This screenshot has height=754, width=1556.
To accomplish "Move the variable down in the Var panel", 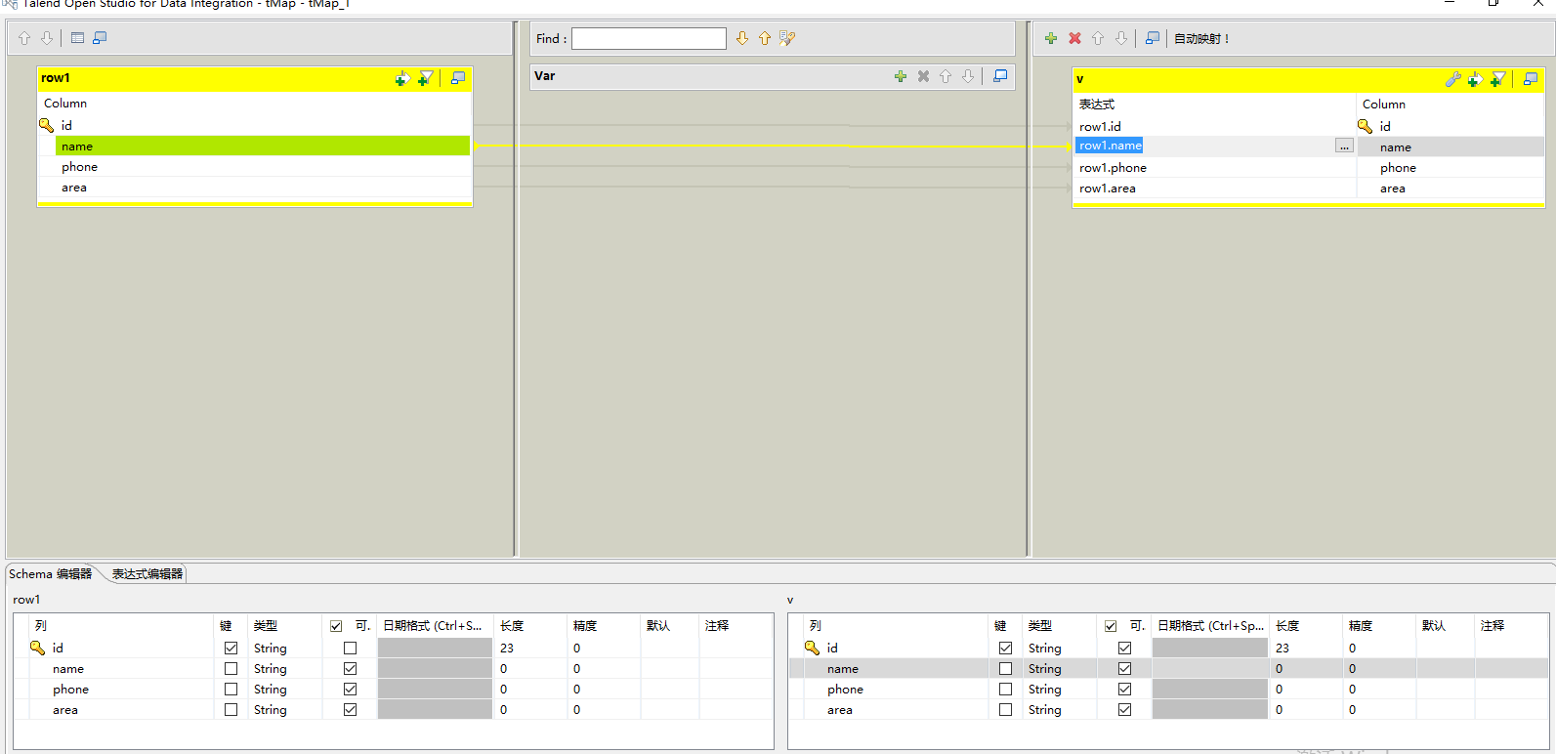I will 968,76.
